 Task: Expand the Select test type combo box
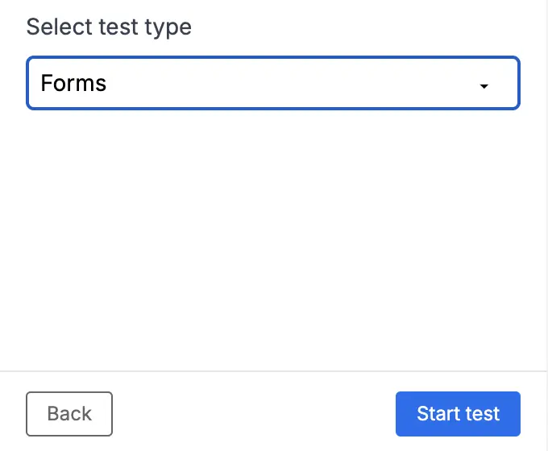[273, 83]
